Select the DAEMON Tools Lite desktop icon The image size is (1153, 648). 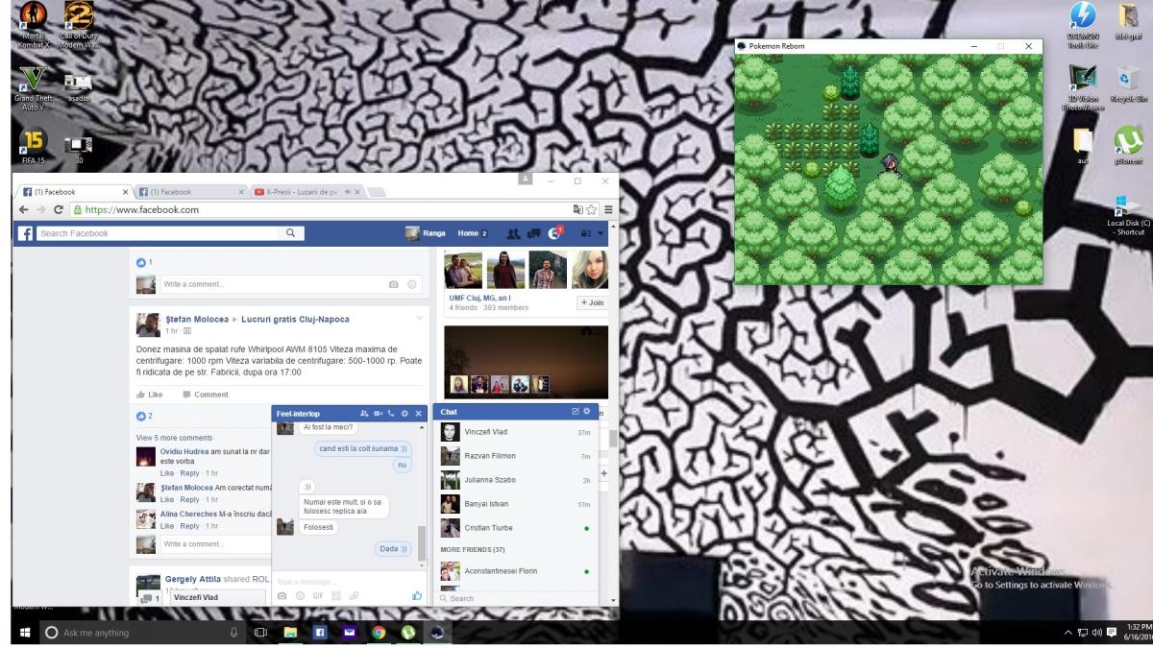click(1083, 25)
